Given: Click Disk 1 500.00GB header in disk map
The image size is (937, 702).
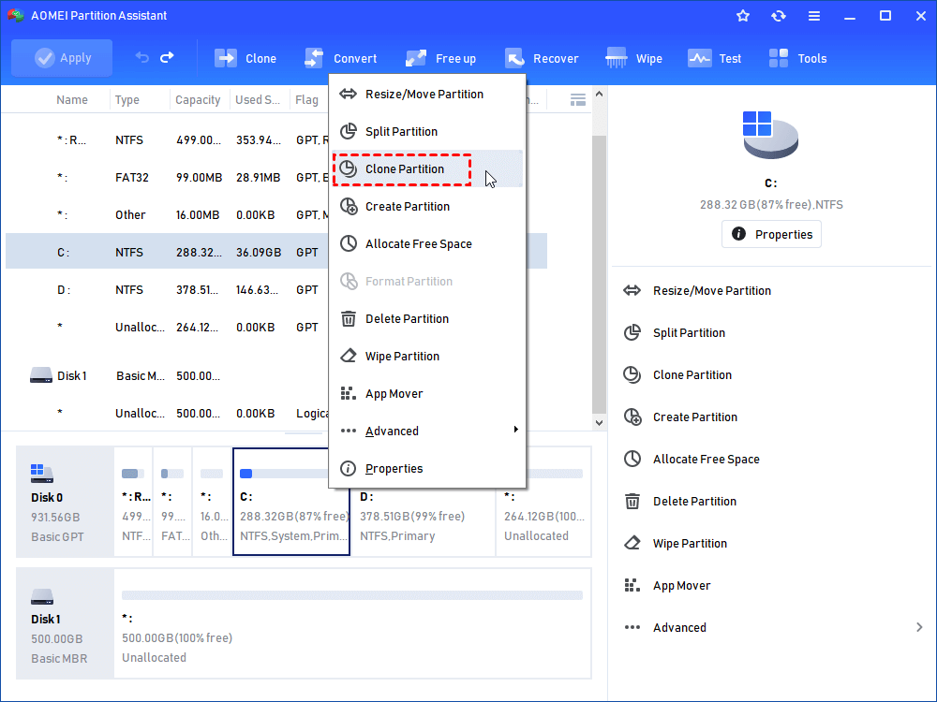Looking at the screenshot, I should tap(65, 623).
